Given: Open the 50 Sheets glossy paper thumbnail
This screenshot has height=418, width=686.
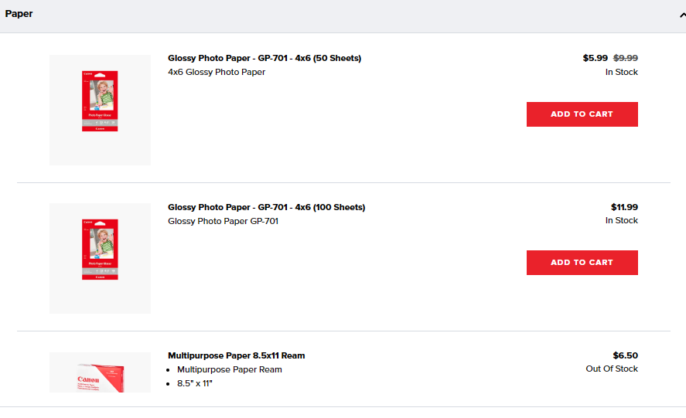Looking at the screenshot, I should 100,110.
